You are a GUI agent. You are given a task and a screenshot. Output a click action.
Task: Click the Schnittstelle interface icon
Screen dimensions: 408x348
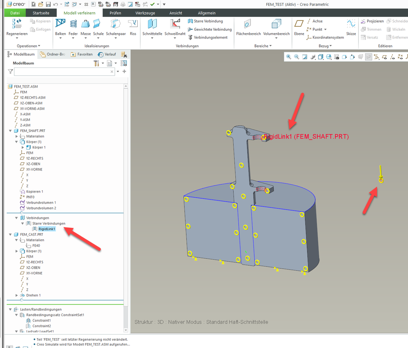[152, 25]
